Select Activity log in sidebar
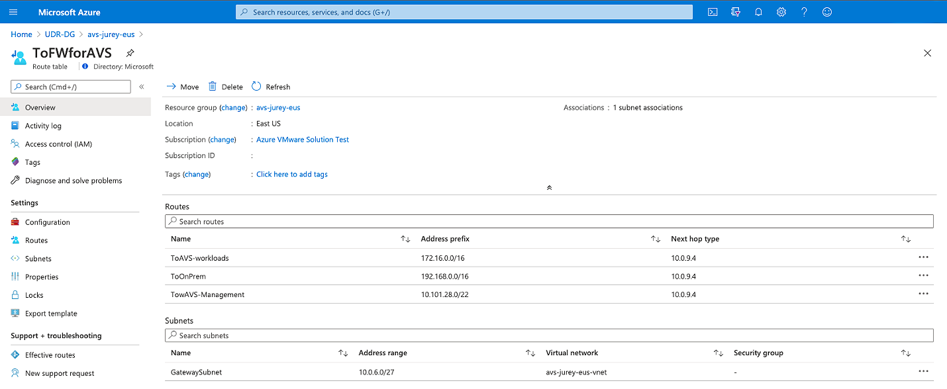Screen dimensions: 947x389 [x=43, y=126]
